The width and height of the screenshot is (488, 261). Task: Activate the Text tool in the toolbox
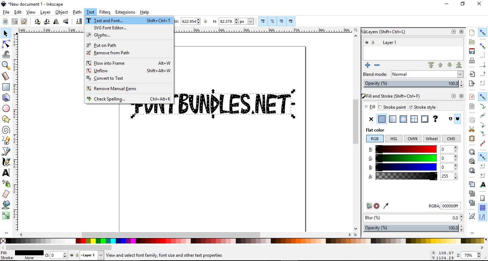(6, 173)
